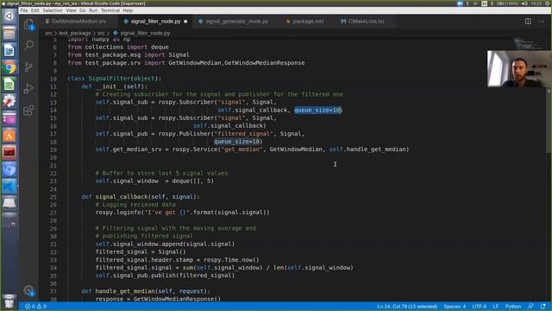Screen dimensions: 552x311
Task: Click the highlighted queue_size=10 on line 14
Action: [317, 110]
